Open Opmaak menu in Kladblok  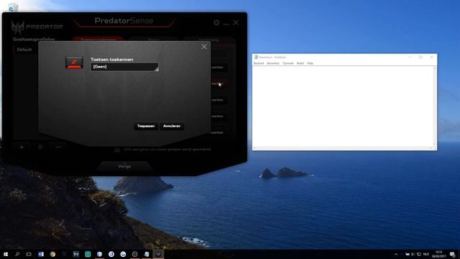287,63
